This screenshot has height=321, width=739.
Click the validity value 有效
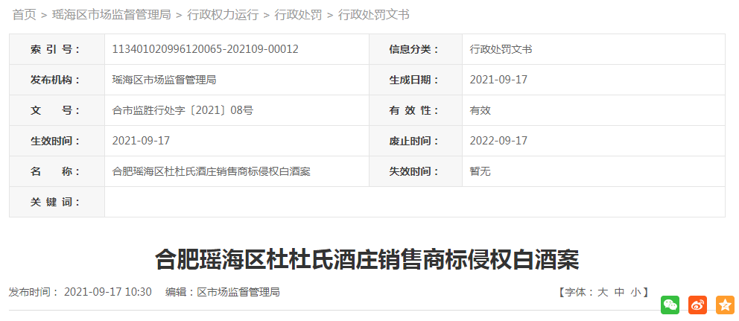pos(480,110)
